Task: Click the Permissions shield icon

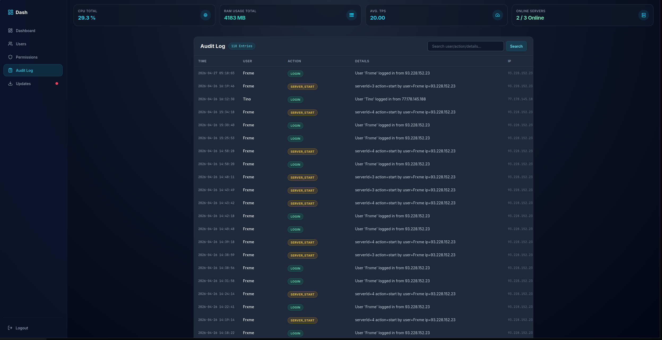Action: (x=10, y=57)
